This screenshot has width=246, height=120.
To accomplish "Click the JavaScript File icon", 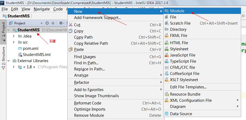I will tap(167, 55).
